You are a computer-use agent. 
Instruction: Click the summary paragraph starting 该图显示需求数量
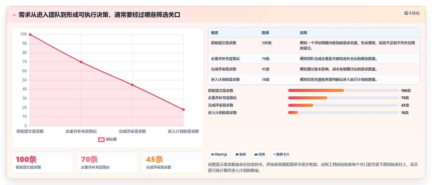click(313, 167)
